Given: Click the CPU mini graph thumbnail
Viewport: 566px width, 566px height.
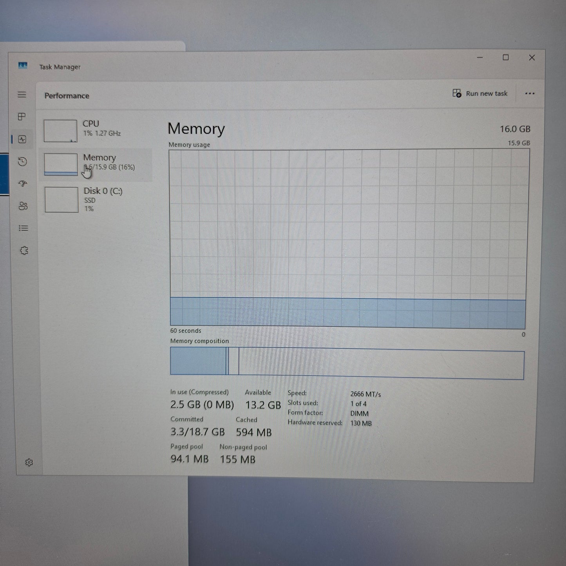Looking at the screenshot, I should coord(60,131).
